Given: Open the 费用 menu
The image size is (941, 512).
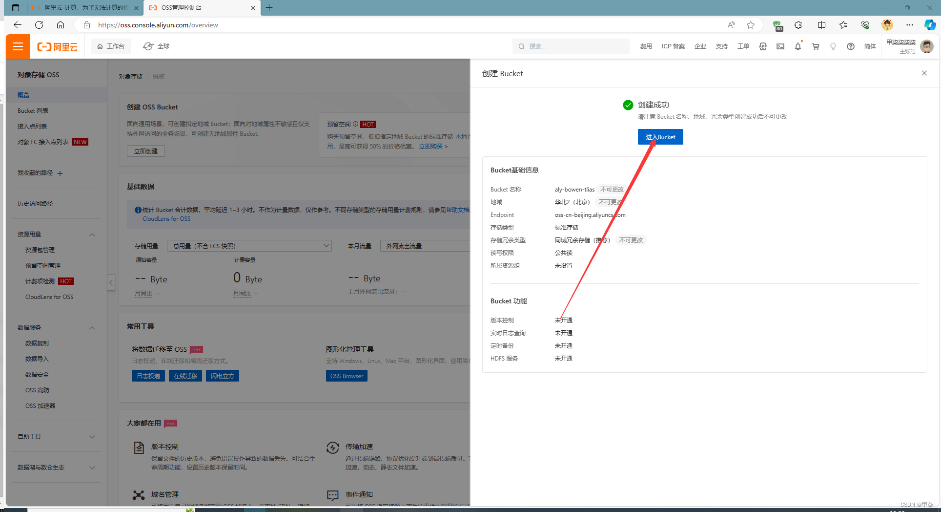Looking at the screenshot, I should click(646, 46).
